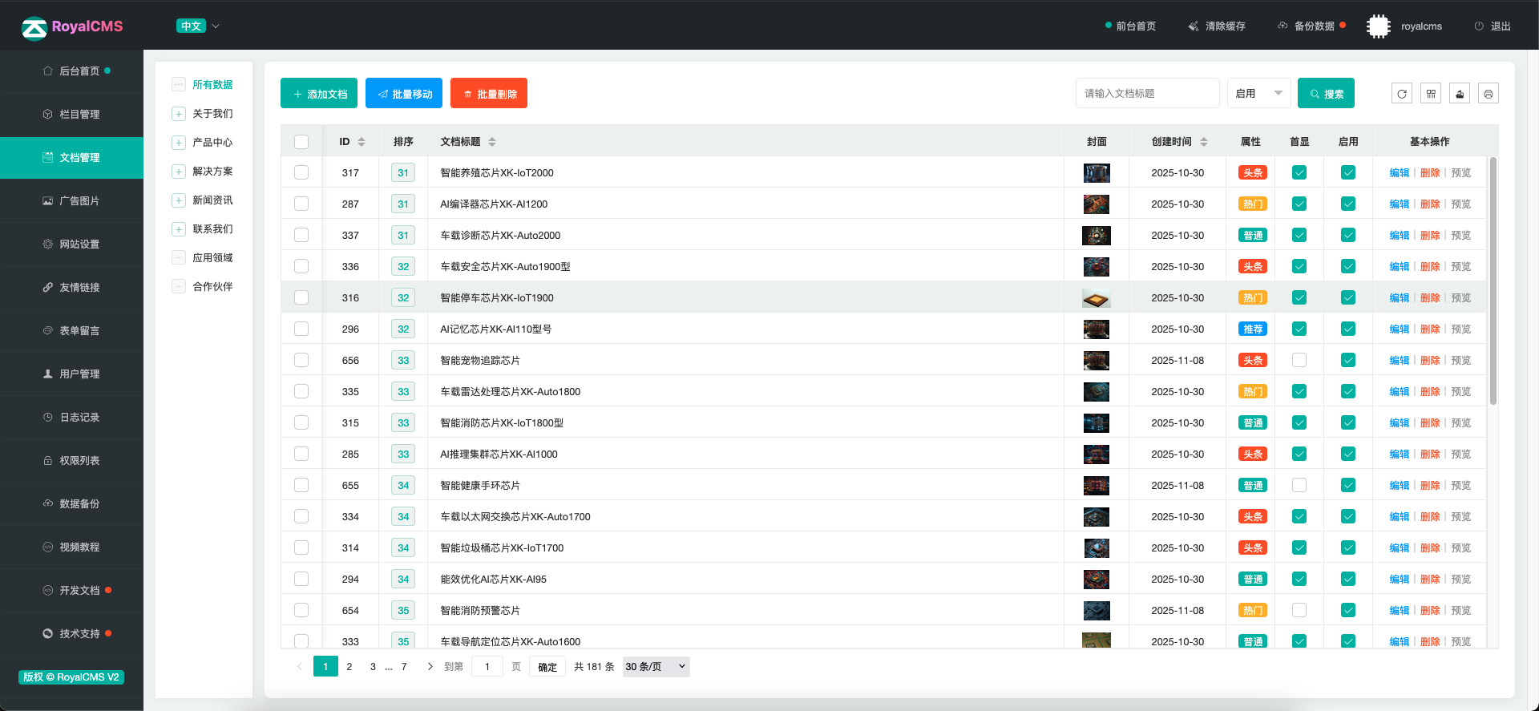
Task: Click the 日志记录 clock icon
Action: click(x=48, y=417)
